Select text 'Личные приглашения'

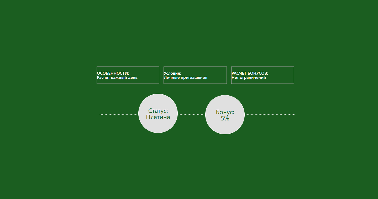point(186,78)
